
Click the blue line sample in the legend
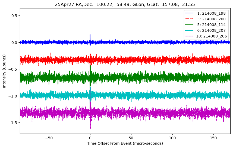tap(189, 13)
